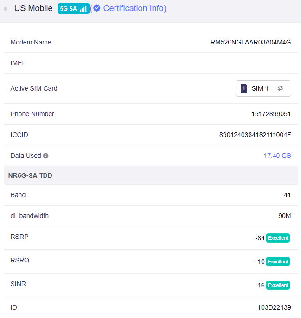
Task: Open the Certification Info link
Action: [x=134, y=8]
